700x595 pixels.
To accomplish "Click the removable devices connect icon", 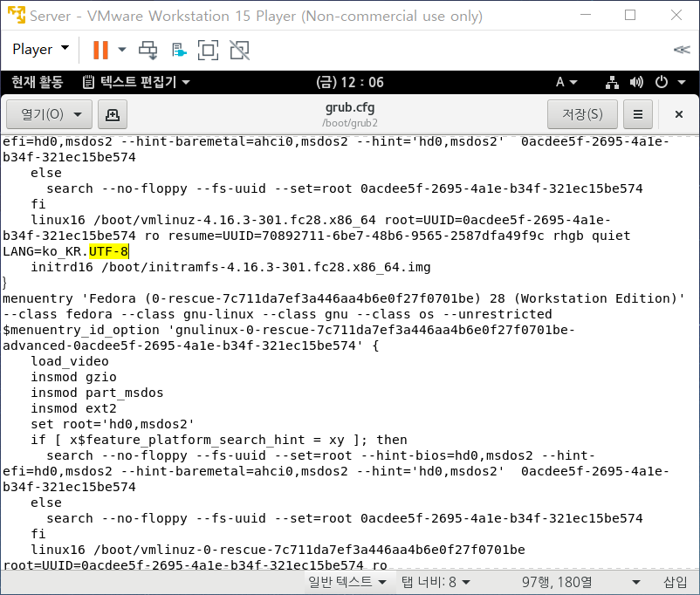I will 179,50.
